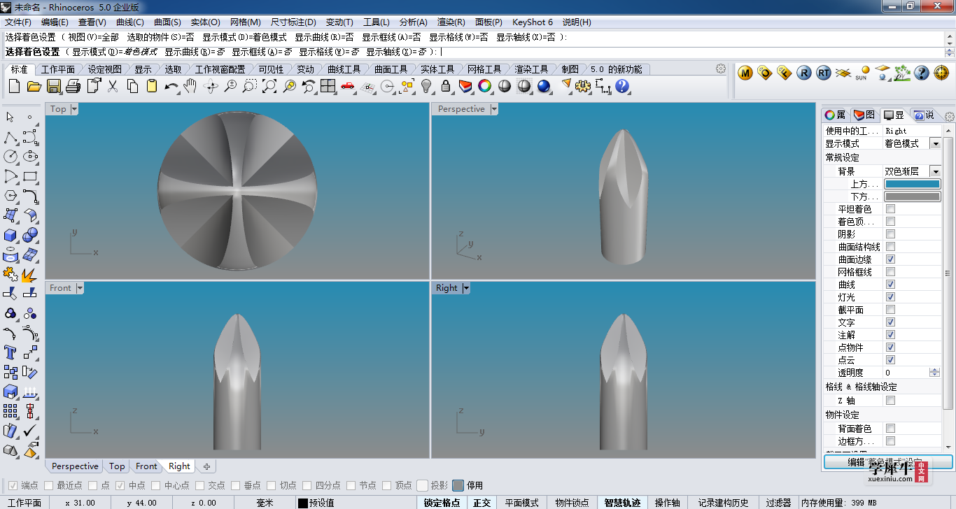Image resolution: width=956 pixels, height=509 pixels.
Task: Open the 显示模式 dropdown
Action: 934,143
